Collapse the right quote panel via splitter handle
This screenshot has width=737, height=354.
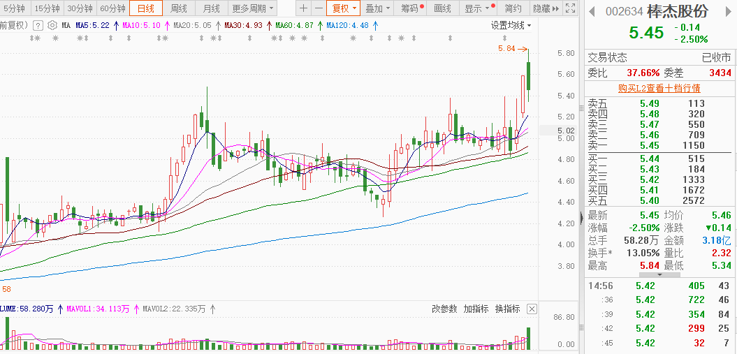(x=581, y=217)
